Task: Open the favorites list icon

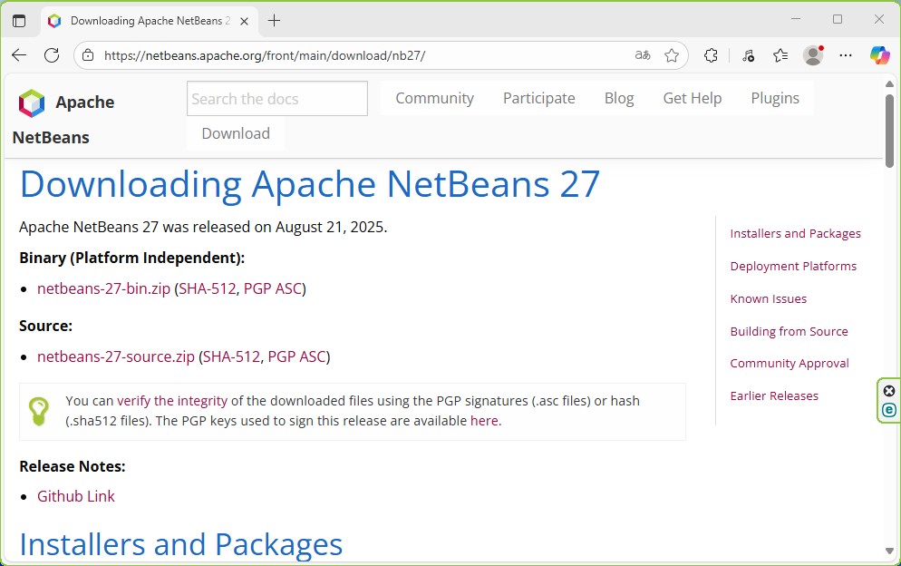Action: pos(780,55)
